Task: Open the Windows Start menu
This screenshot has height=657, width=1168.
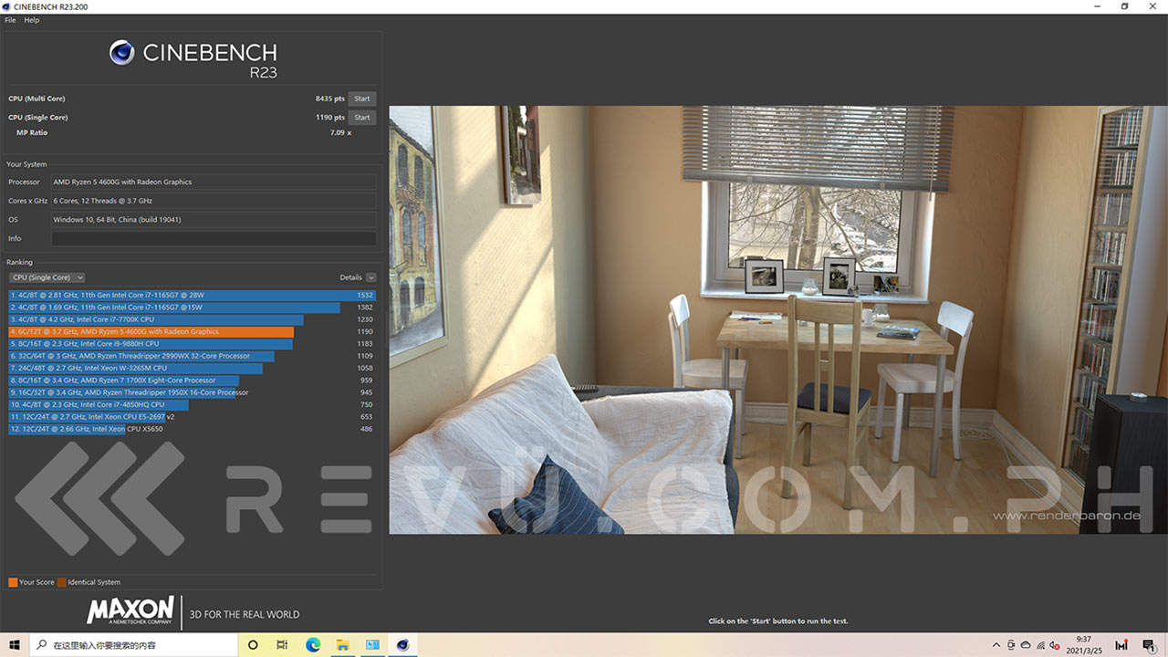Action: (x=15, y=645)
